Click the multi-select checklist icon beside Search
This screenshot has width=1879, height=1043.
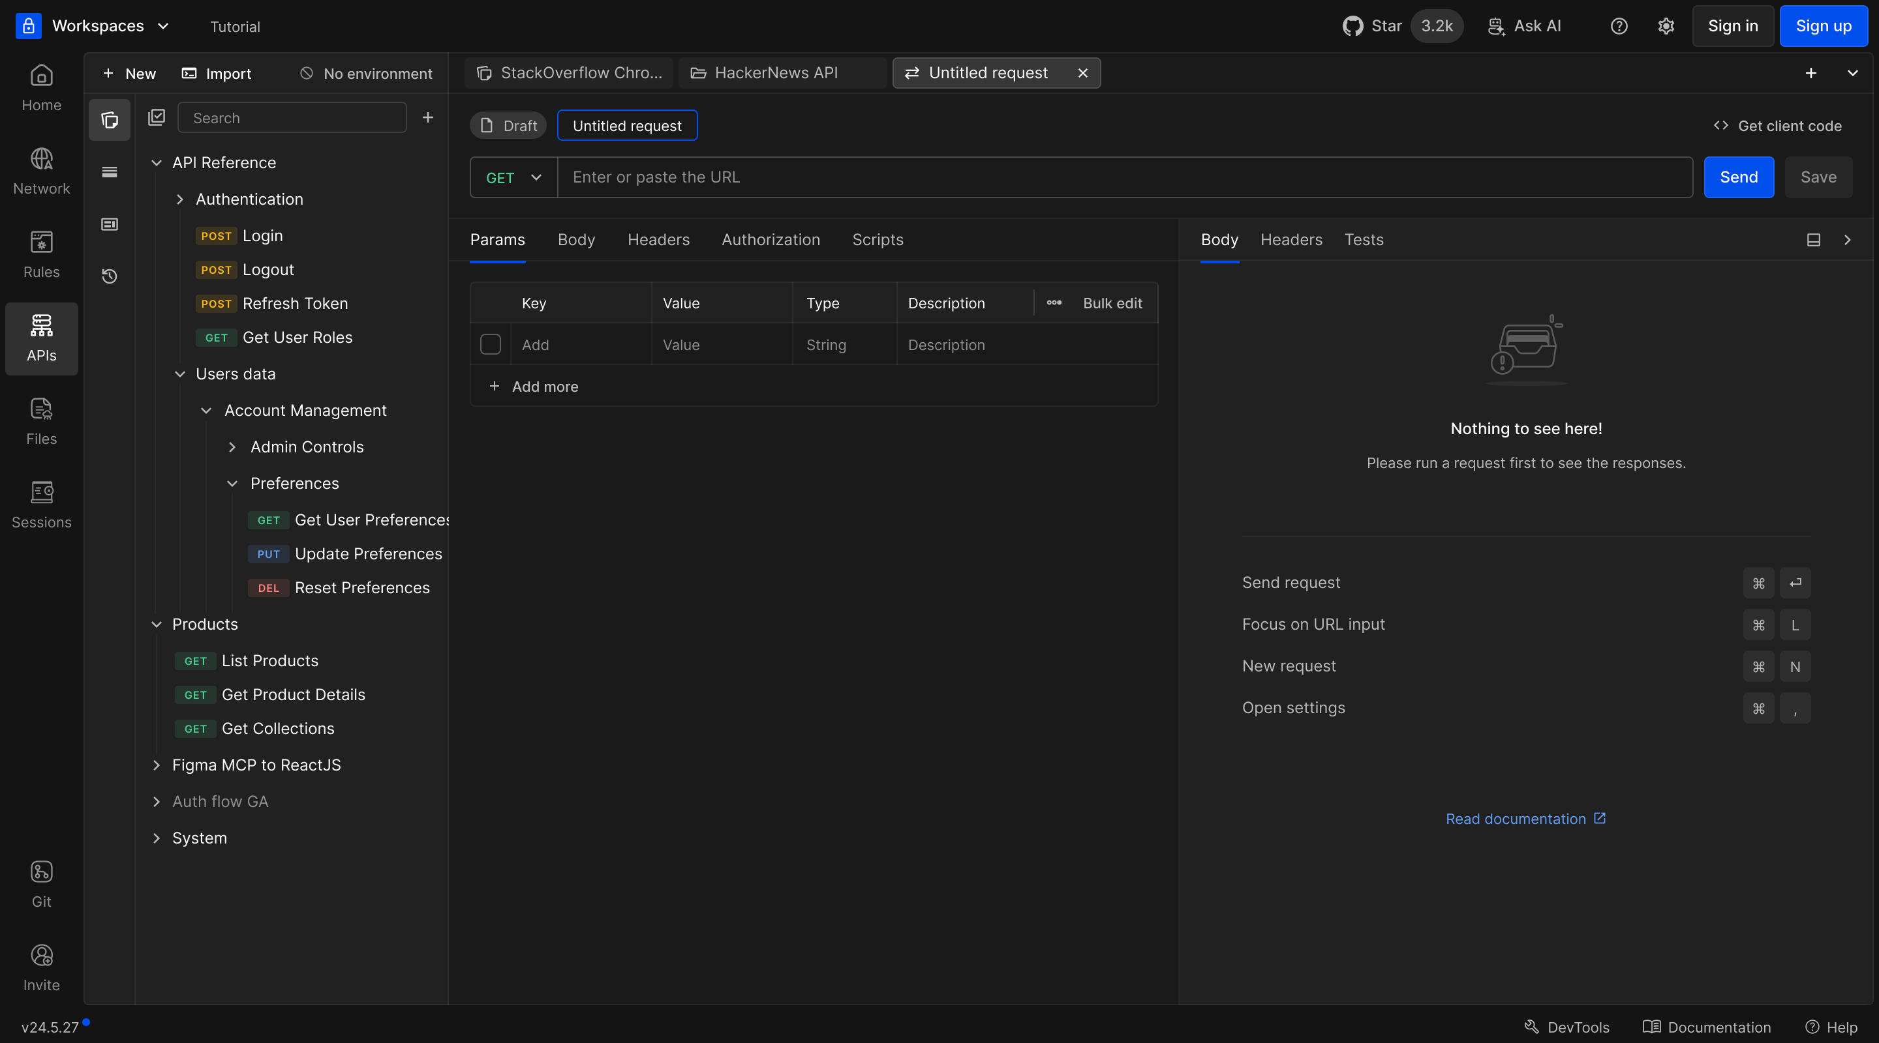point(156,117)
